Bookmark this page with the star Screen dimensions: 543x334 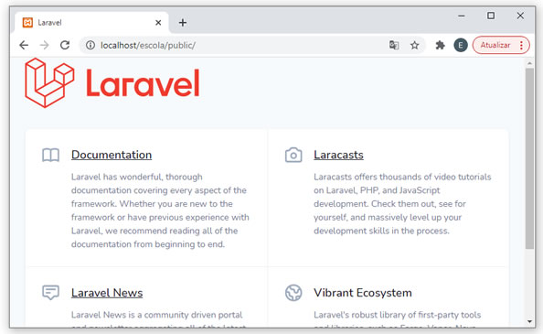(414, 45)
